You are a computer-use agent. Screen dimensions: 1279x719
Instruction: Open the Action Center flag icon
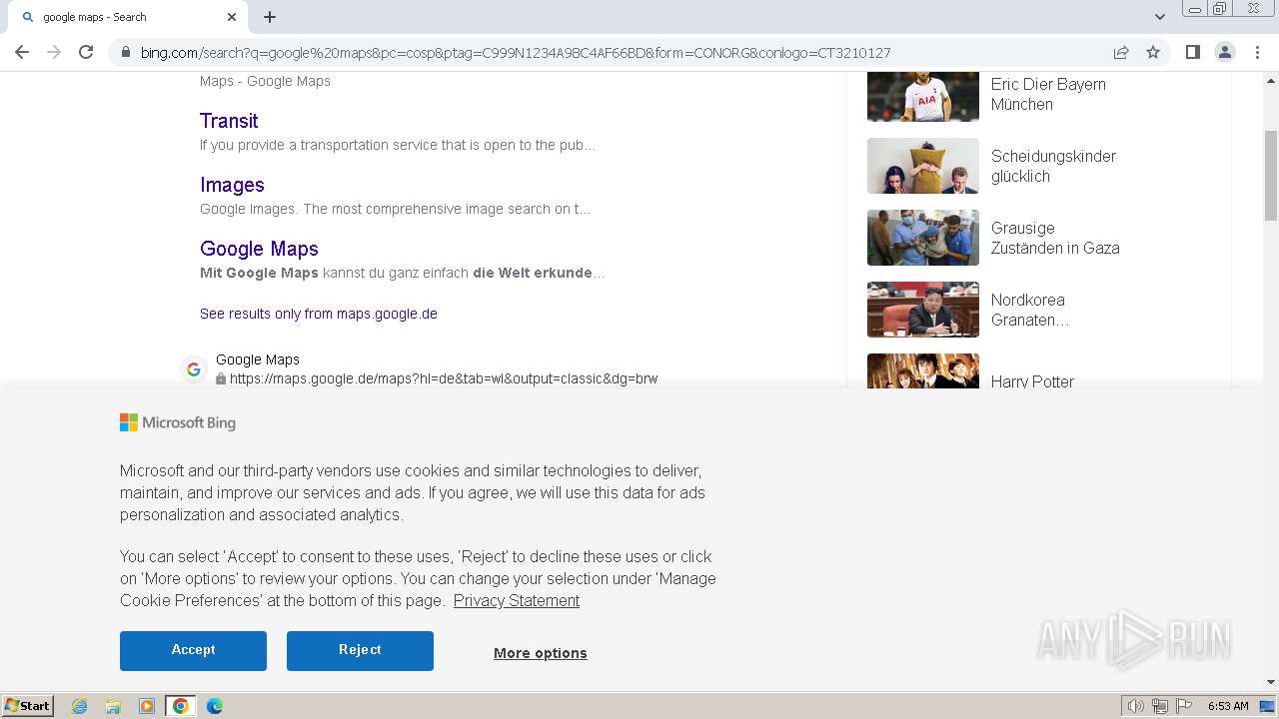[1184, 706]
